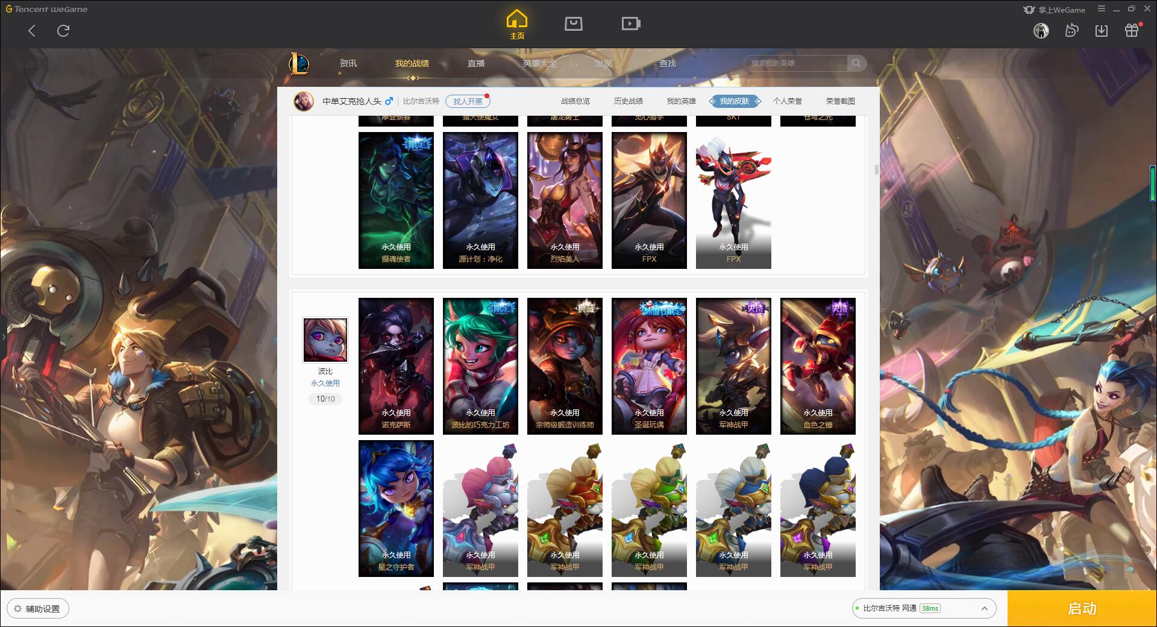Open the 主页 home tab

(517, 25)
